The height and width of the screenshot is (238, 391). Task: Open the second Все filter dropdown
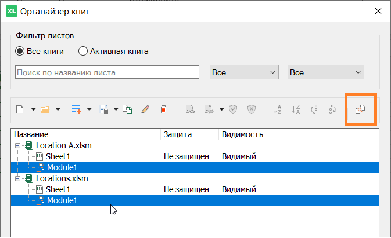click(x=326, y=72)
